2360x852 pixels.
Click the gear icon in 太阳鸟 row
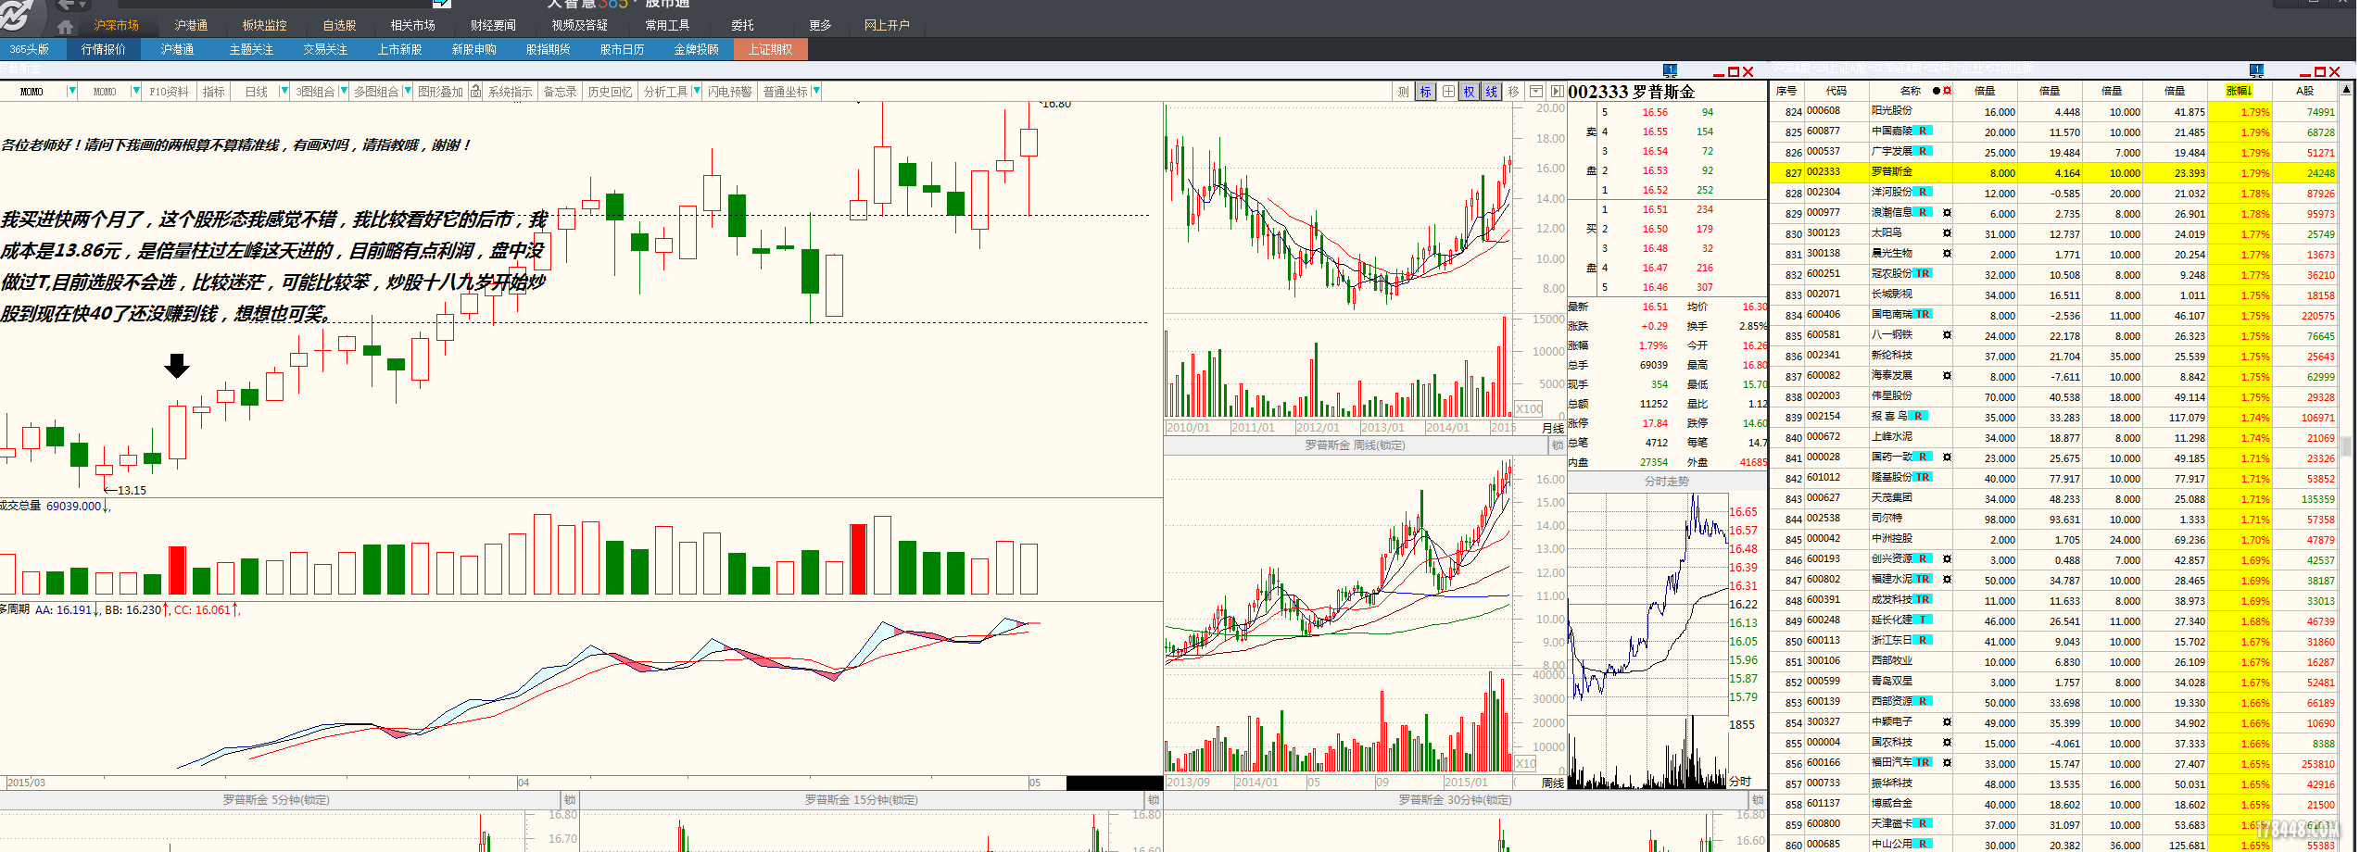tap(1947, 233)
